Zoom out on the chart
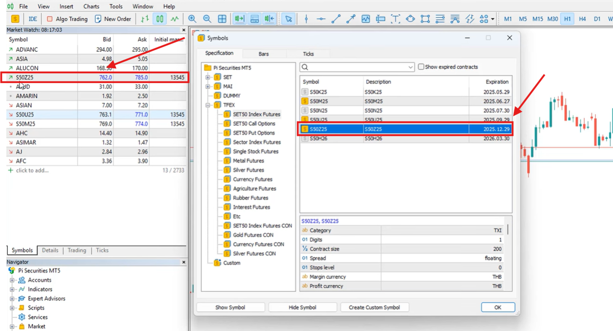 click(207, 19)
